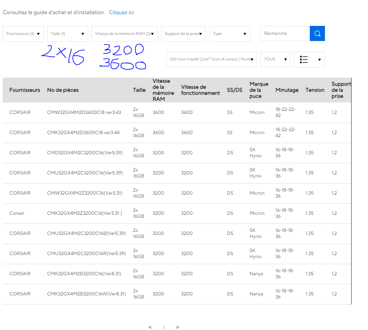
Task: Click 1,2 socket support in CMD32GX4M2C3200C16 row
Action: (334, 153)
